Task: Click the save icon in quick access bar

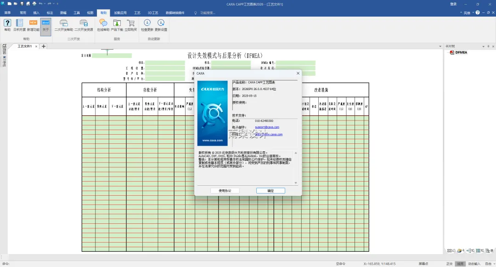Action: point(22,4)
